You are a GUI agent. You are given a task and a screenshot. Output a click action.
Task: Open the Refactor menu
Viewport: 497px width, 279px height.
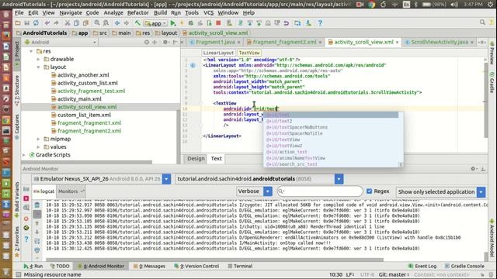tap(138, 13)
